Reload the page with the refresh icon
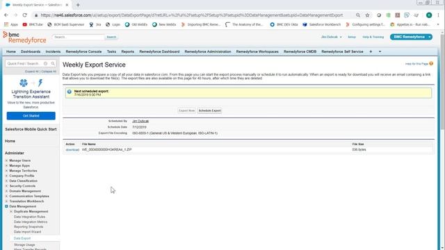This screenshot has width=445, height=250. tap(25, 15)
